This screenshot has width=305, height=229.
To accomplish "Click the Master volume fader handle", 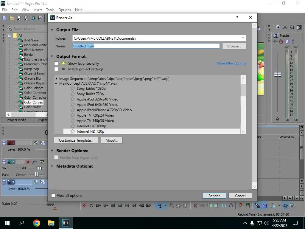I will click(x=278, y=74).
